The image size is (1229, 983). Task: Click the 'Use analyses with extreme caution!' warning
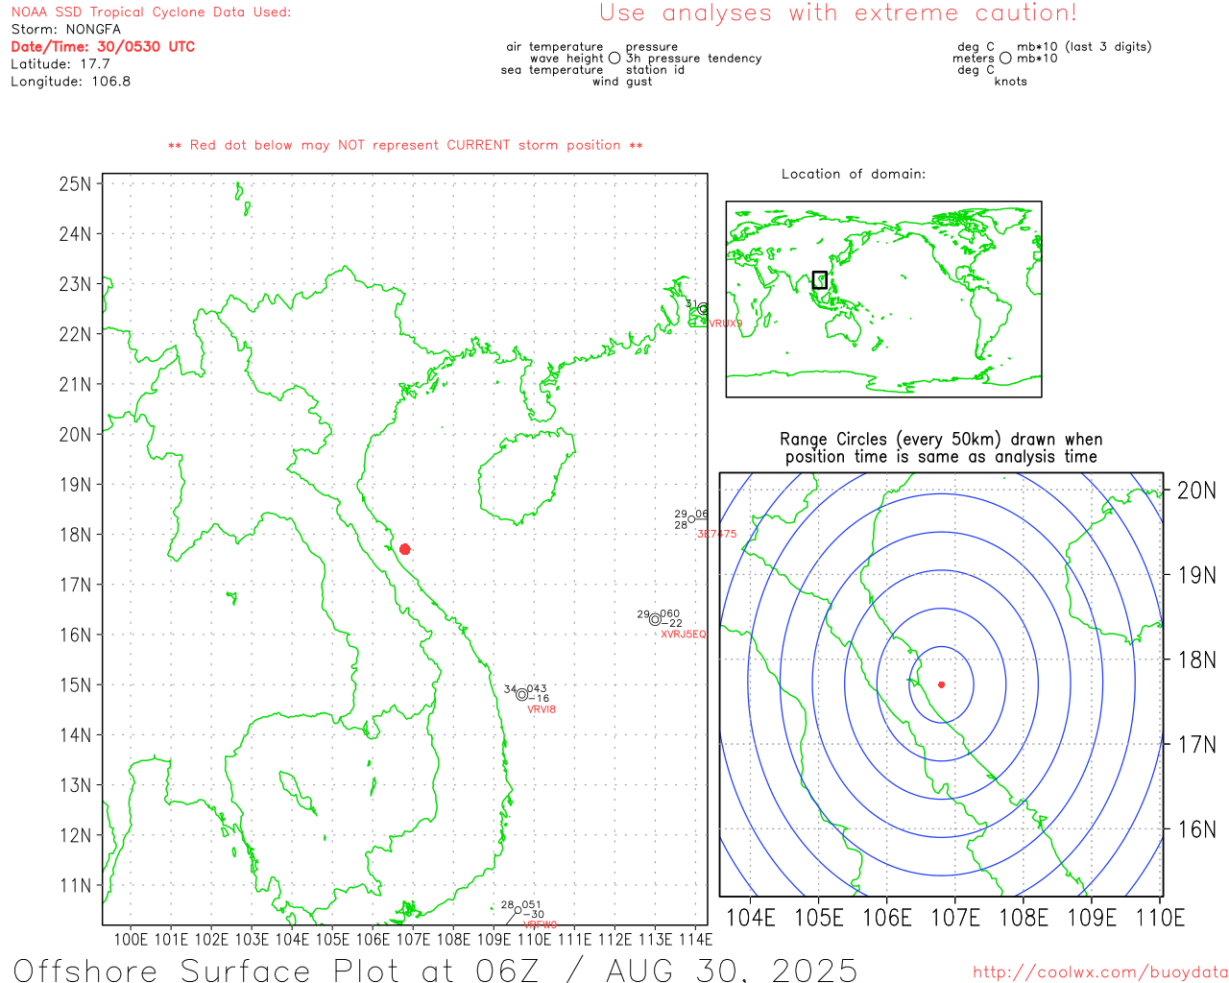(x=838, y=13)
